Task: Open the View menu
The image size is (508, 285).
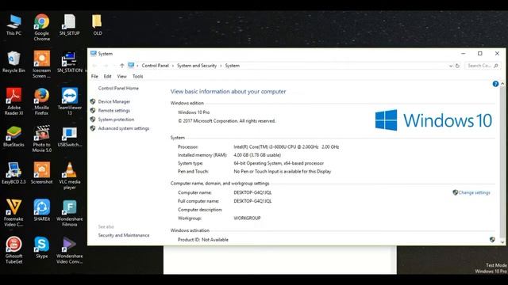Action: click(x=121, y=76)
